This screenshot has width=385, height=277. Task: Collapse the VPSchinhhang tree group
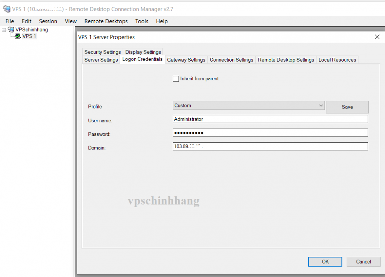pos(4,30)
